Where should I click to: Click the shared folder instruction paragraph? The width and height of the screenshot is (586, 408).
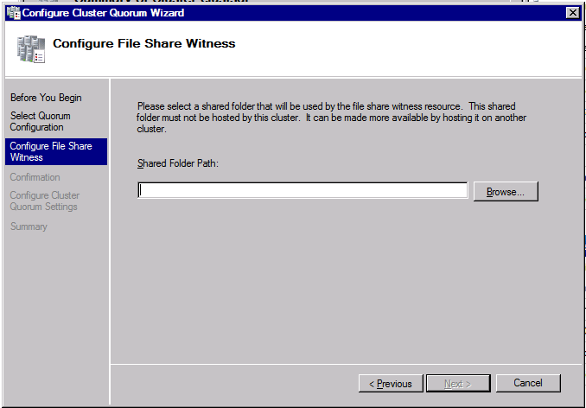click(x=332, y=118)
